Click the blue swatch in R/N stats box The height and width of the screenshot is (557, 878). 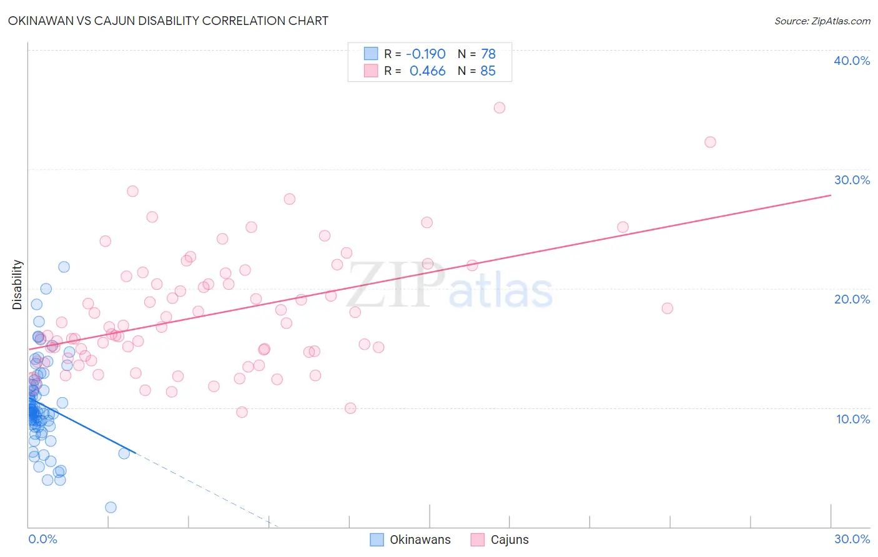click(371, 54)
